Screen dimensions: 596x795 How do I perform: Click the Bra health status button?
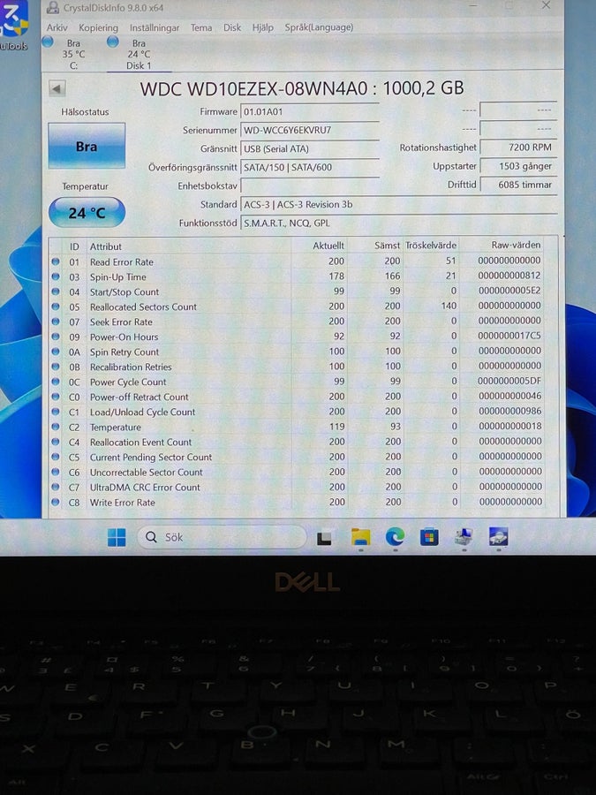click(87, 146)
